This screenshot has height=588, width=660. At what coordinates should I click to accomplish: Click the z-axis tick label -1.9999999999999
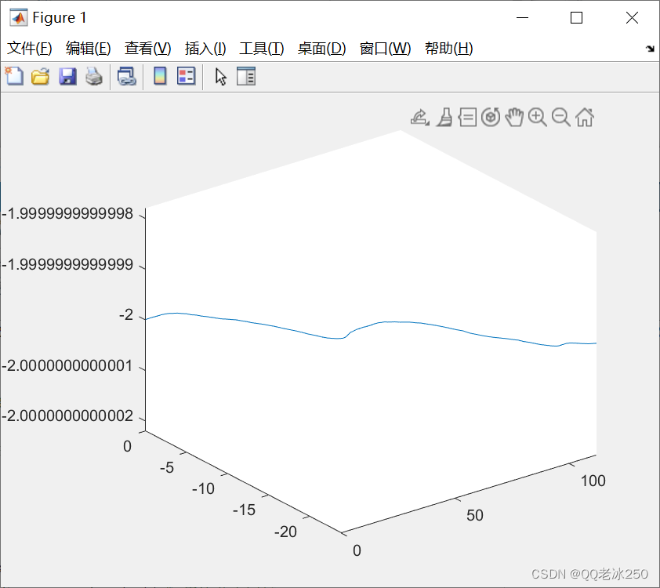point(67,264)
